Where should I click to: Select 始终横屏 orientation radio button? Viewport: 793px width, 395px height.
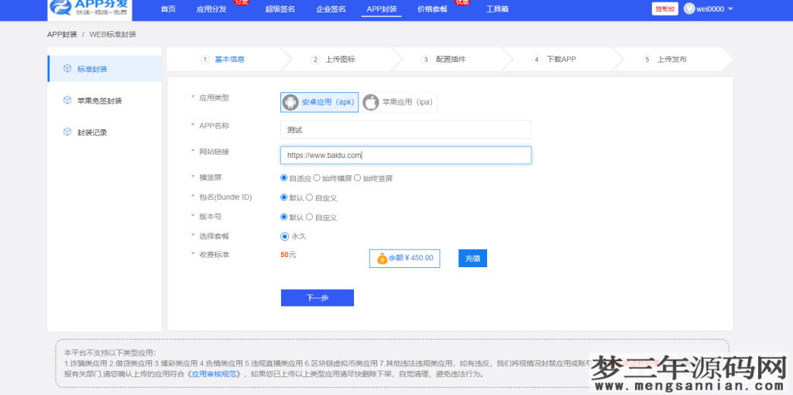[317, 178]
